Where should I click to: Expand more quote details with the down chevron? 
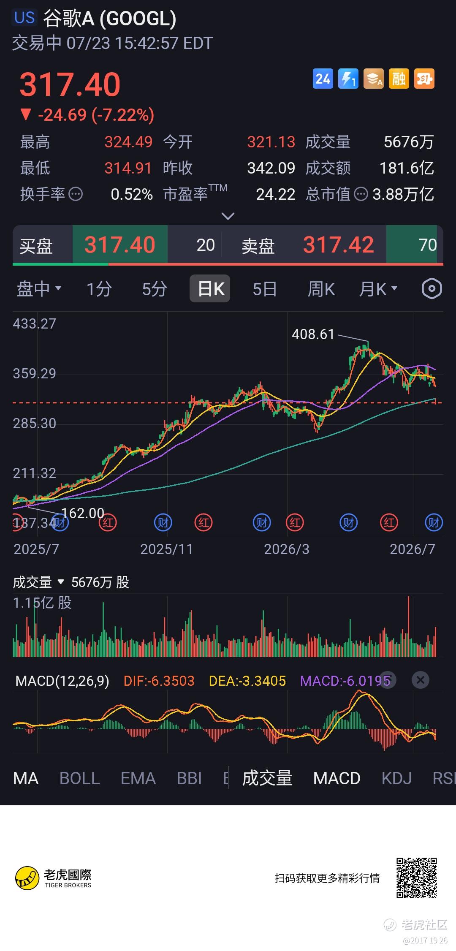pyautogui.click(x=228, y=216)
